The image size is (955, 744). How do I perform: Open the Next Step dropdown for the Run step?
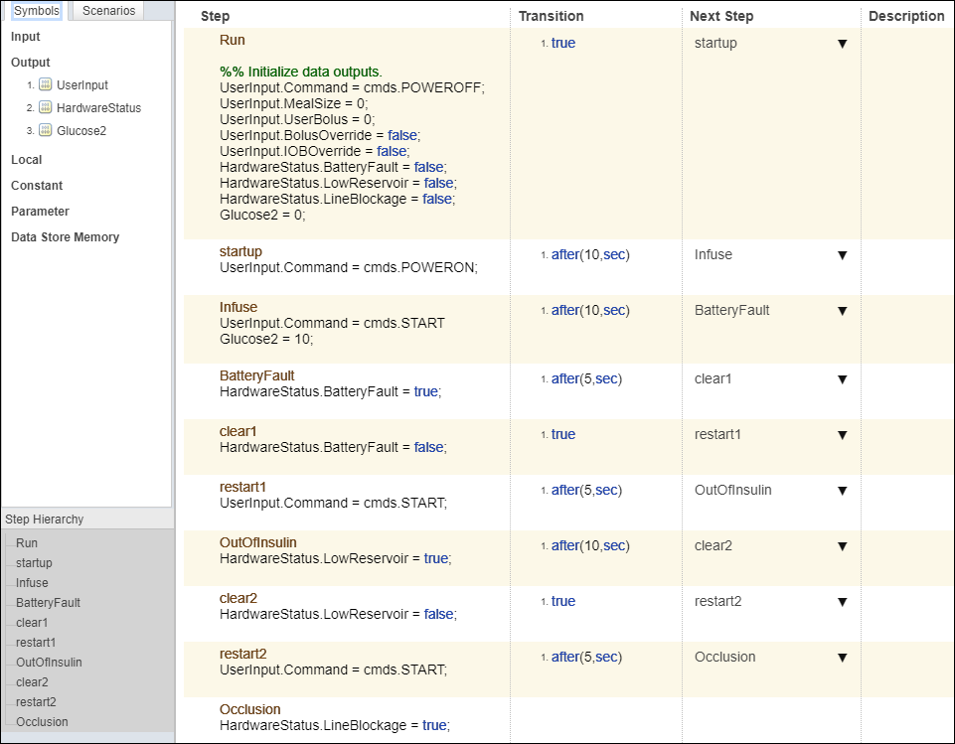tap(842, 44)
